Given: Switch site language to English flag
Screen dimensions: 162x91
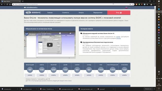Looking at the screenshot, I should coord(129,8).
